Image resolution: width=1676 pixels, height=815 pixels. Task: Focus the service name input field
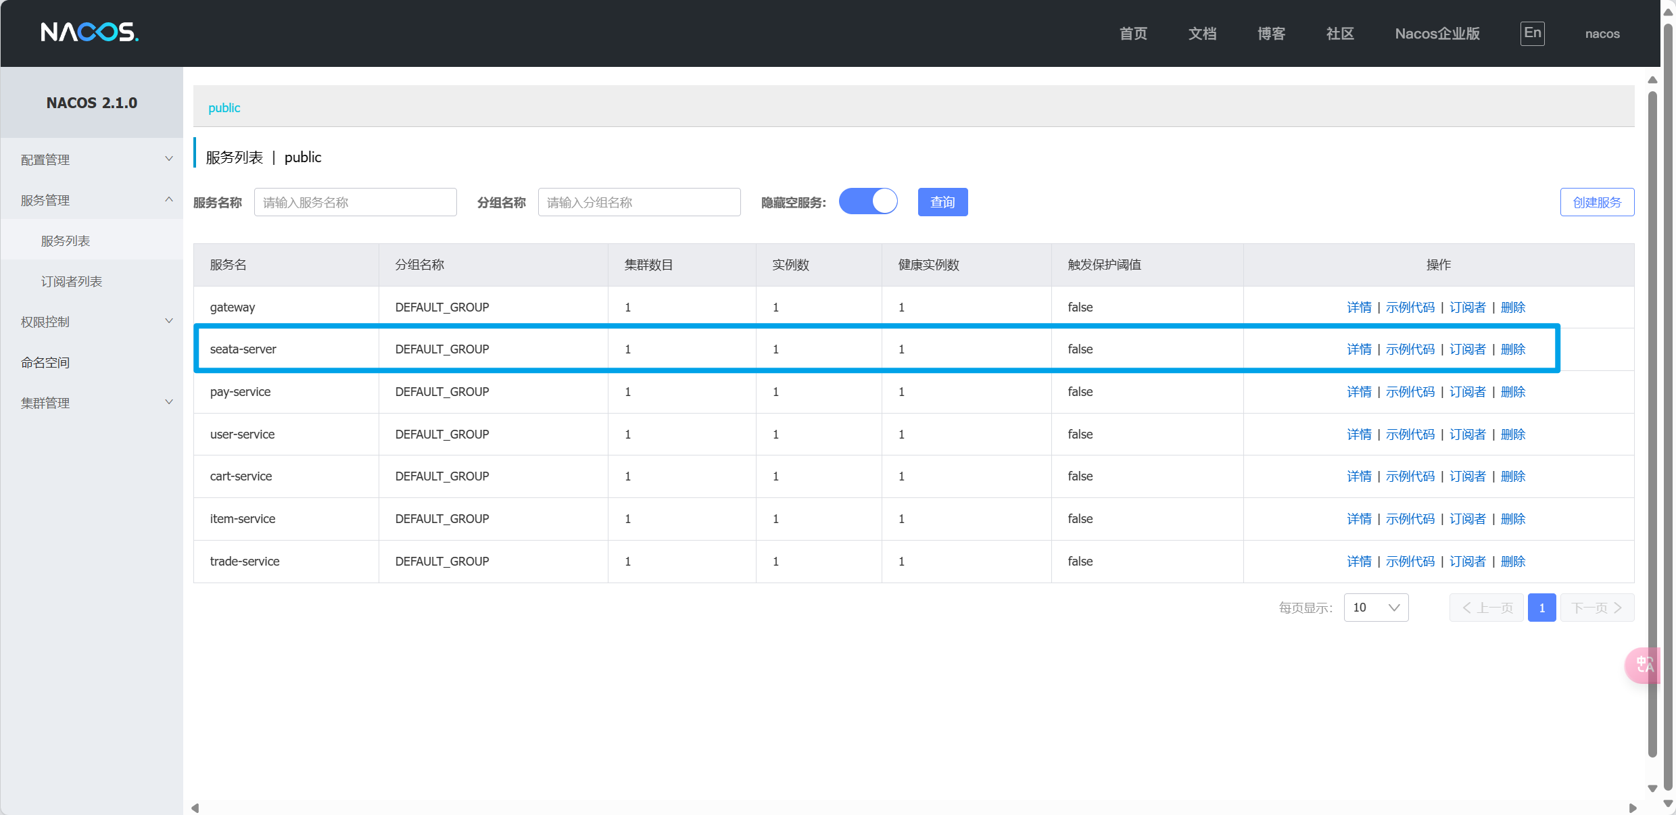(355, 202)
